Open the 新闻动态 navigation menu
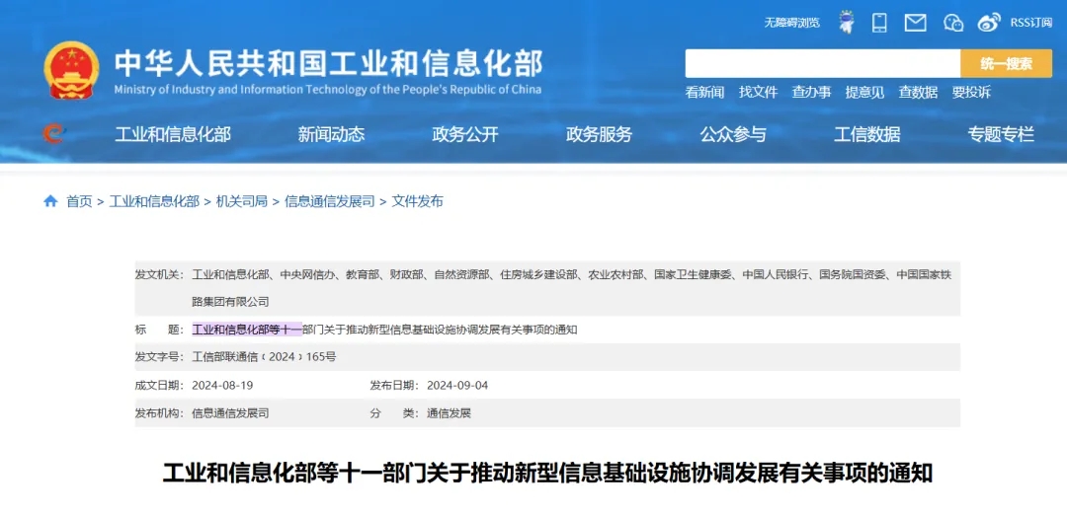 [331, 134]
